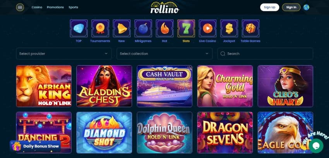
Task: Open the live chat bubble icon
Action: point(316,146)
